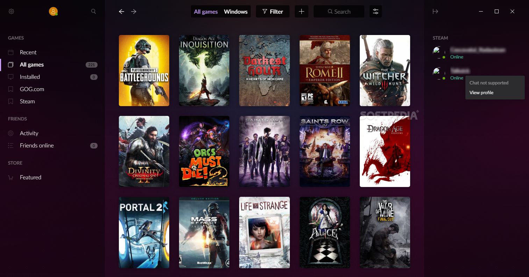Image resolution: width=529 pixels, height=277 pixels.
Task: Click the plus add game button
Action: pos(301,12)
